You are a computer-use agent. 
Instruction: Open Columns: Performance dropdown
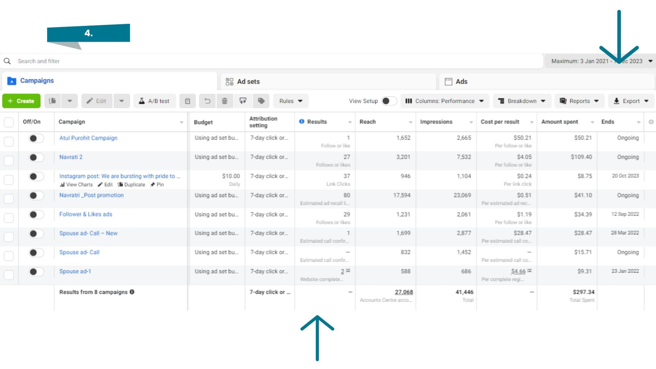[x=445, y=101]
